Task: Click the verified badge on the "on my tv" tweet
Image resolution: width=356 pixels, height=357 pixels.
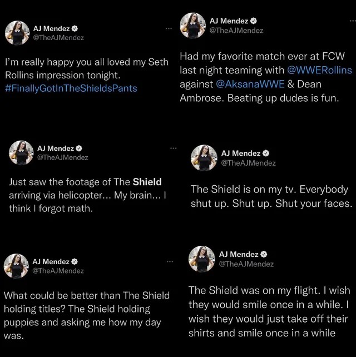Action: coord(265,153)
